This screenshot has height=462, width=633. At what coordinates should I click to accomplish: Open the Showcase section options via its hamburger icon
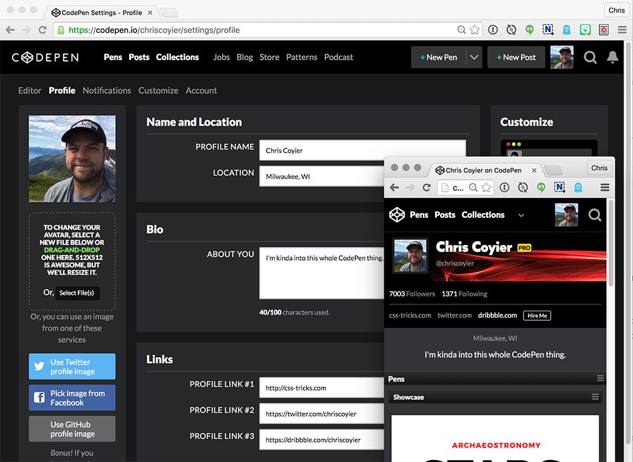(595, 397)
